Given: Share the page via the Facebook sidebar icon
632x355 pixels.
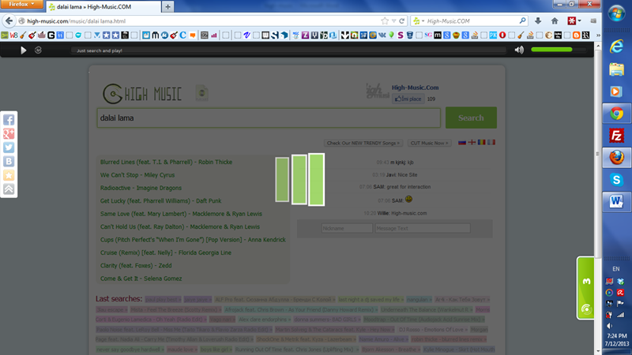Looking at the screenshot, I should click(x=9, y=120).
